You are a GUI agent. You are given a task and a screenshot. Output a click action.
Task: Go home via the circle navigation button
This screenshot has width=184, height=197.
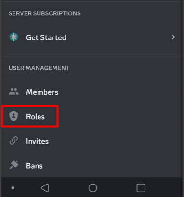tap(93, 188)
